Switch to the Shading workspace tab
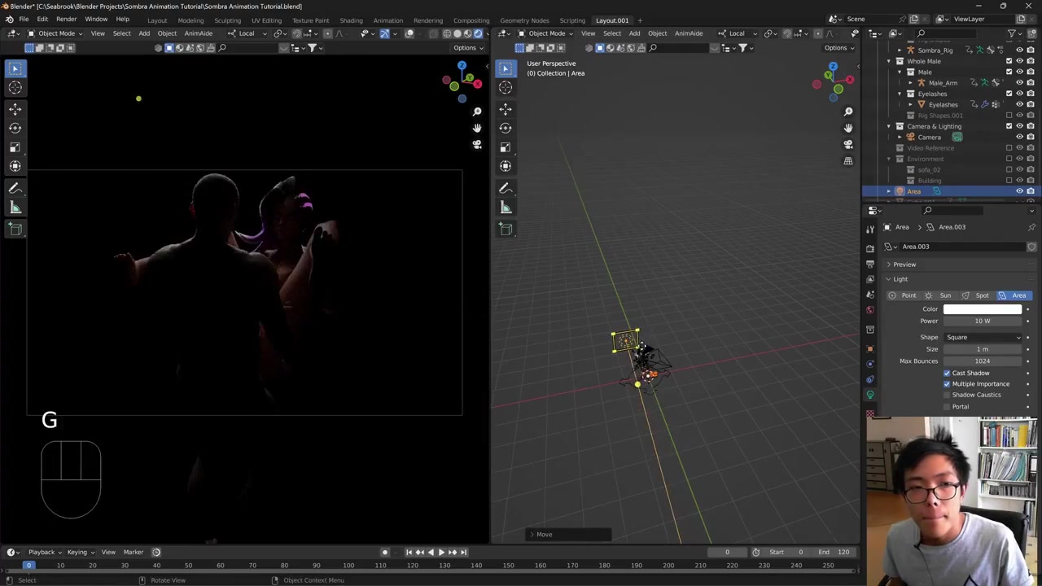 [x=351, y=20]
